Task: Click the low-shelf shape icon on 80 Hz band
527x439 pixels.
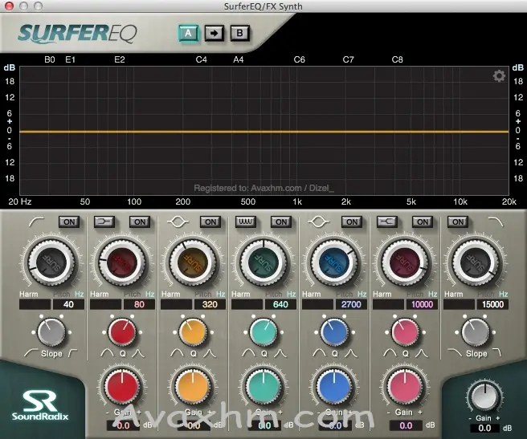Action: pyautogui.click(x=104, y=222)
